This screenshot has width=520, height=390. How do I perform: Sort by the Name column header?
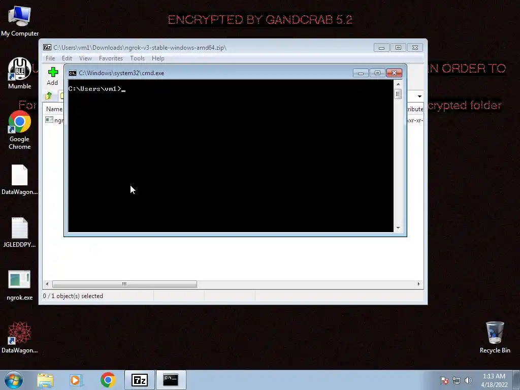[54, 109]
